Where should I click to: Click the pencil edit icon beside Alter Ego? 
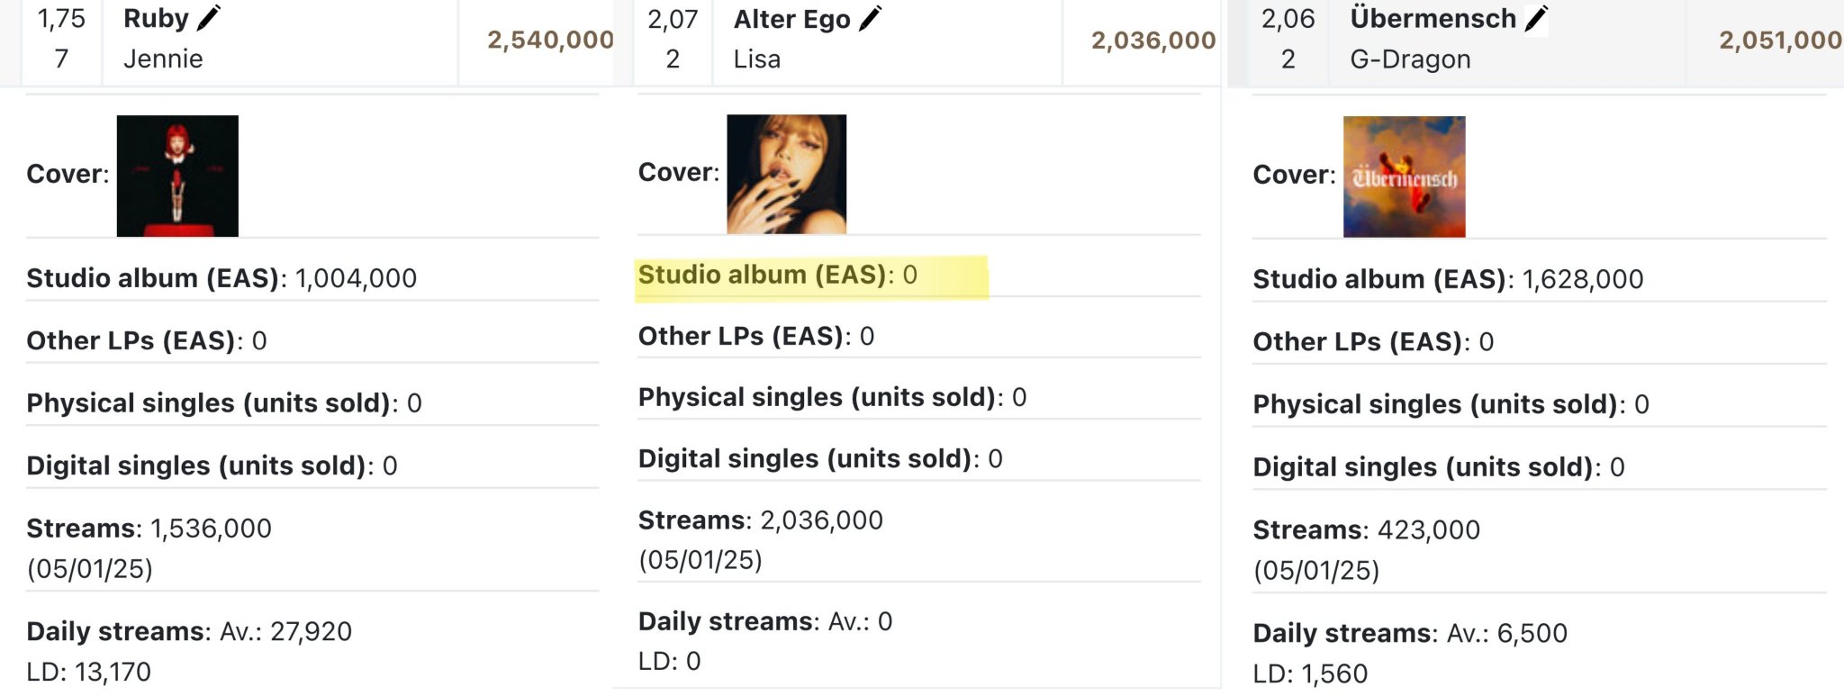click(871, 18)
